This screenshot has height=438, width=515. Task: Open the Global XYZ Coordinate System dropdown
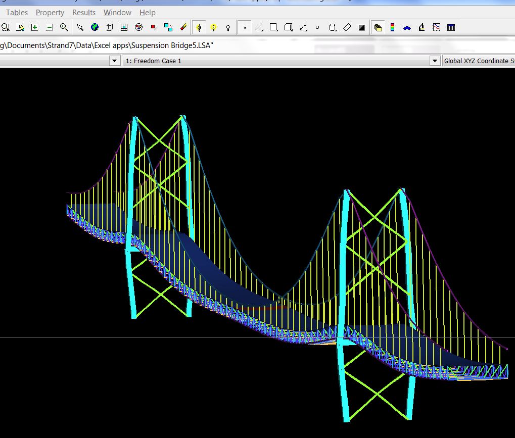coord(478,61)
